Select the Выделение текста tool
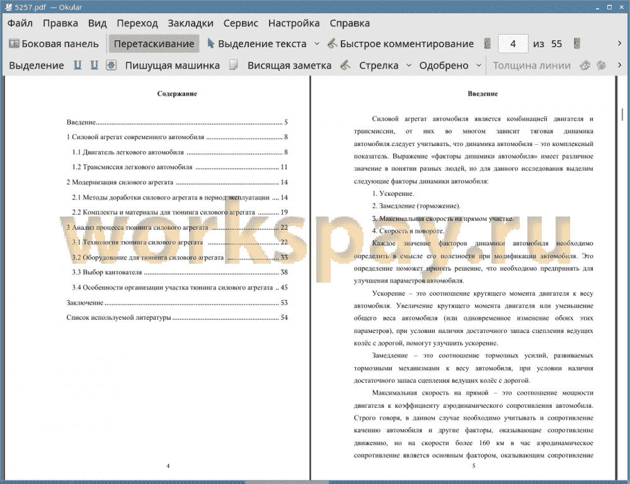 257,44
